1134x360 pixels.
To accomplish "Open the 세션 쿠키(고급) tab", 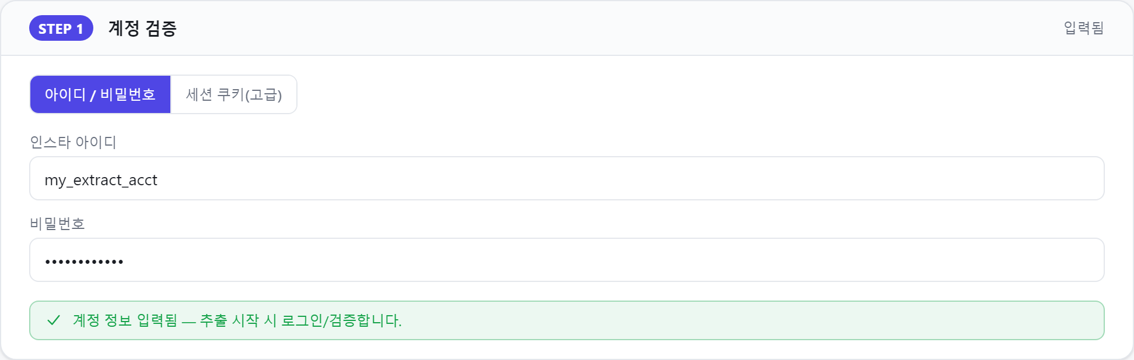I will (x=233, y=94).
